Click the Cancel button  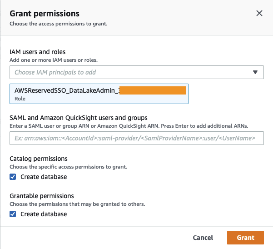point(203,238)
